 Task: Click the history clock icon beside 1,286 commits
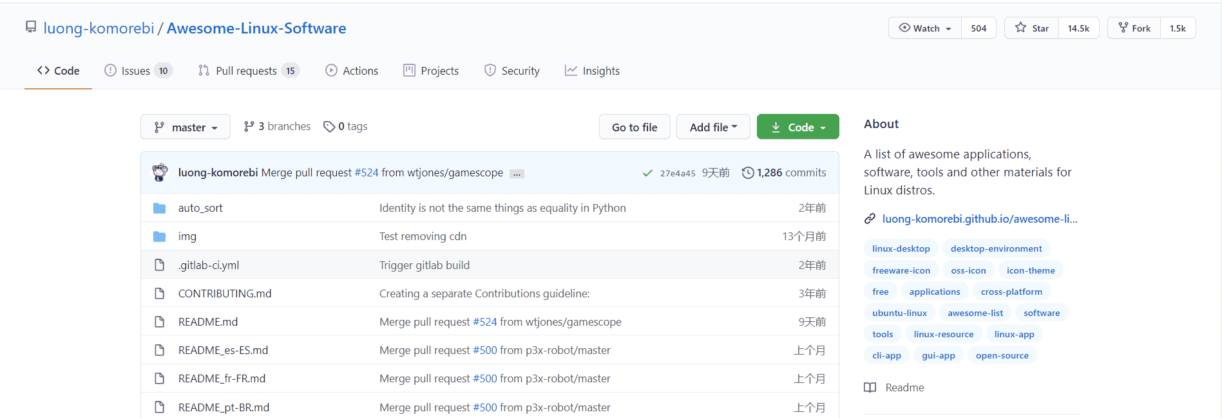(747, 172)
